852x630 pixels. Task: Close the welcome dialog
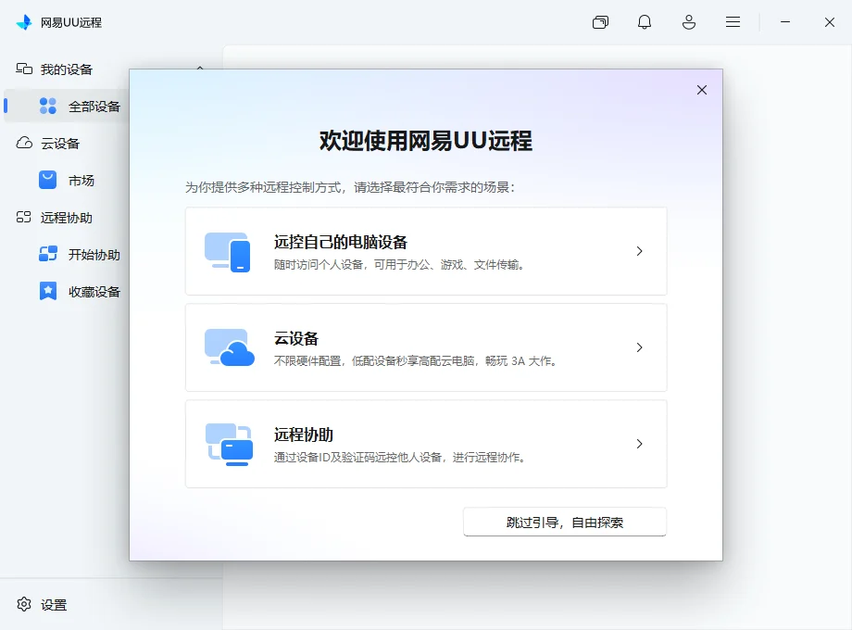pyautogui.click(x=702, y=90)
